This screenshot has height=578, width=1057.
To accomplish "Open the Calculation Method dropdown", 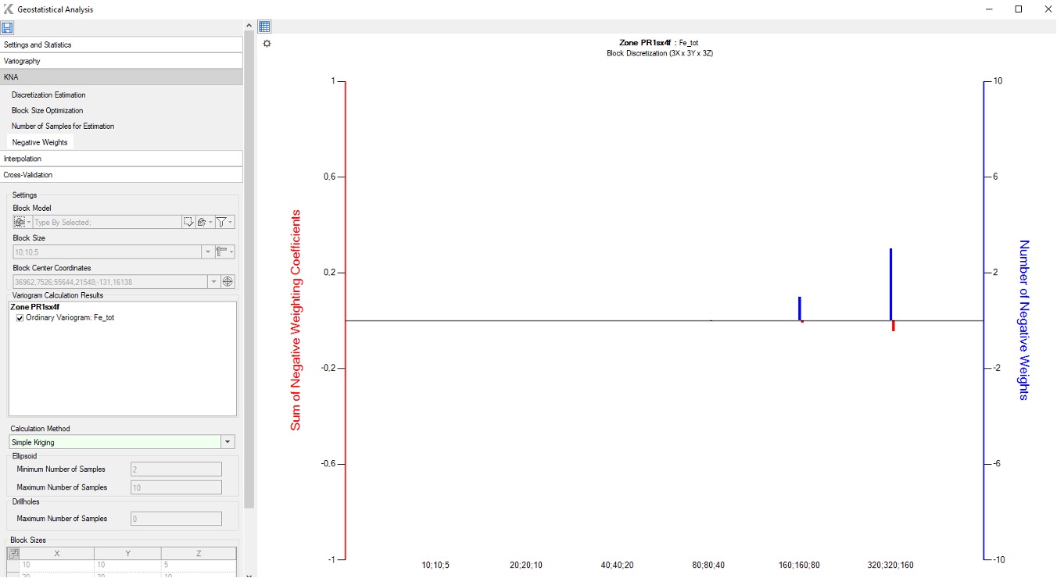I will (x=227, y=441).
